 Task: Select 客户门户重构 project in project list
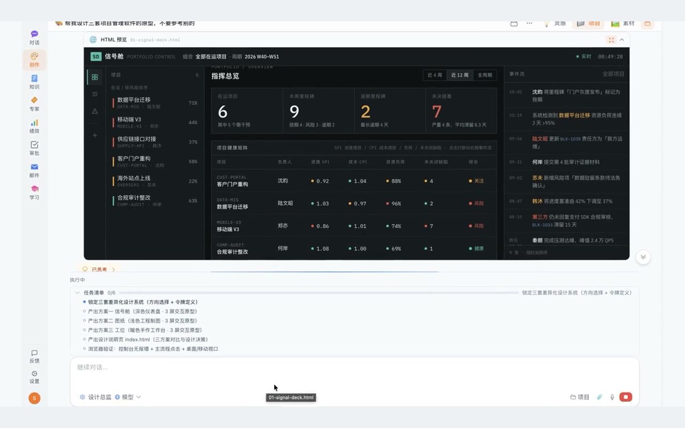point(155,162)
